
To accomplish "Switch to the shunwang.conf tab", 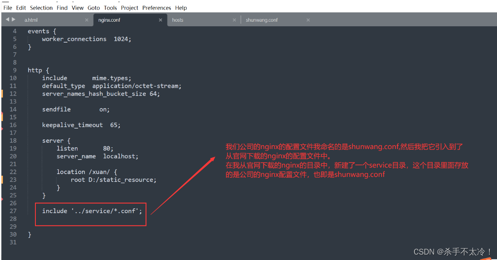I will point(262,20).
